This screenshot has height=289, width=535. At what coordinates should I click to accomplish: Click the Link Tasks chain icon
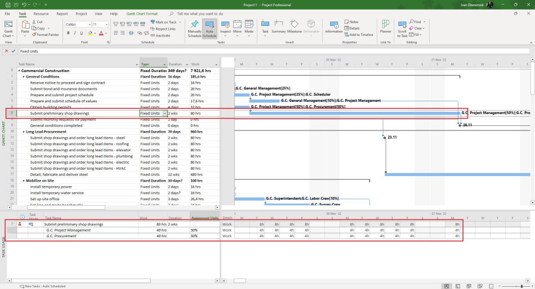pyautogui.click(x=140, y=33)
